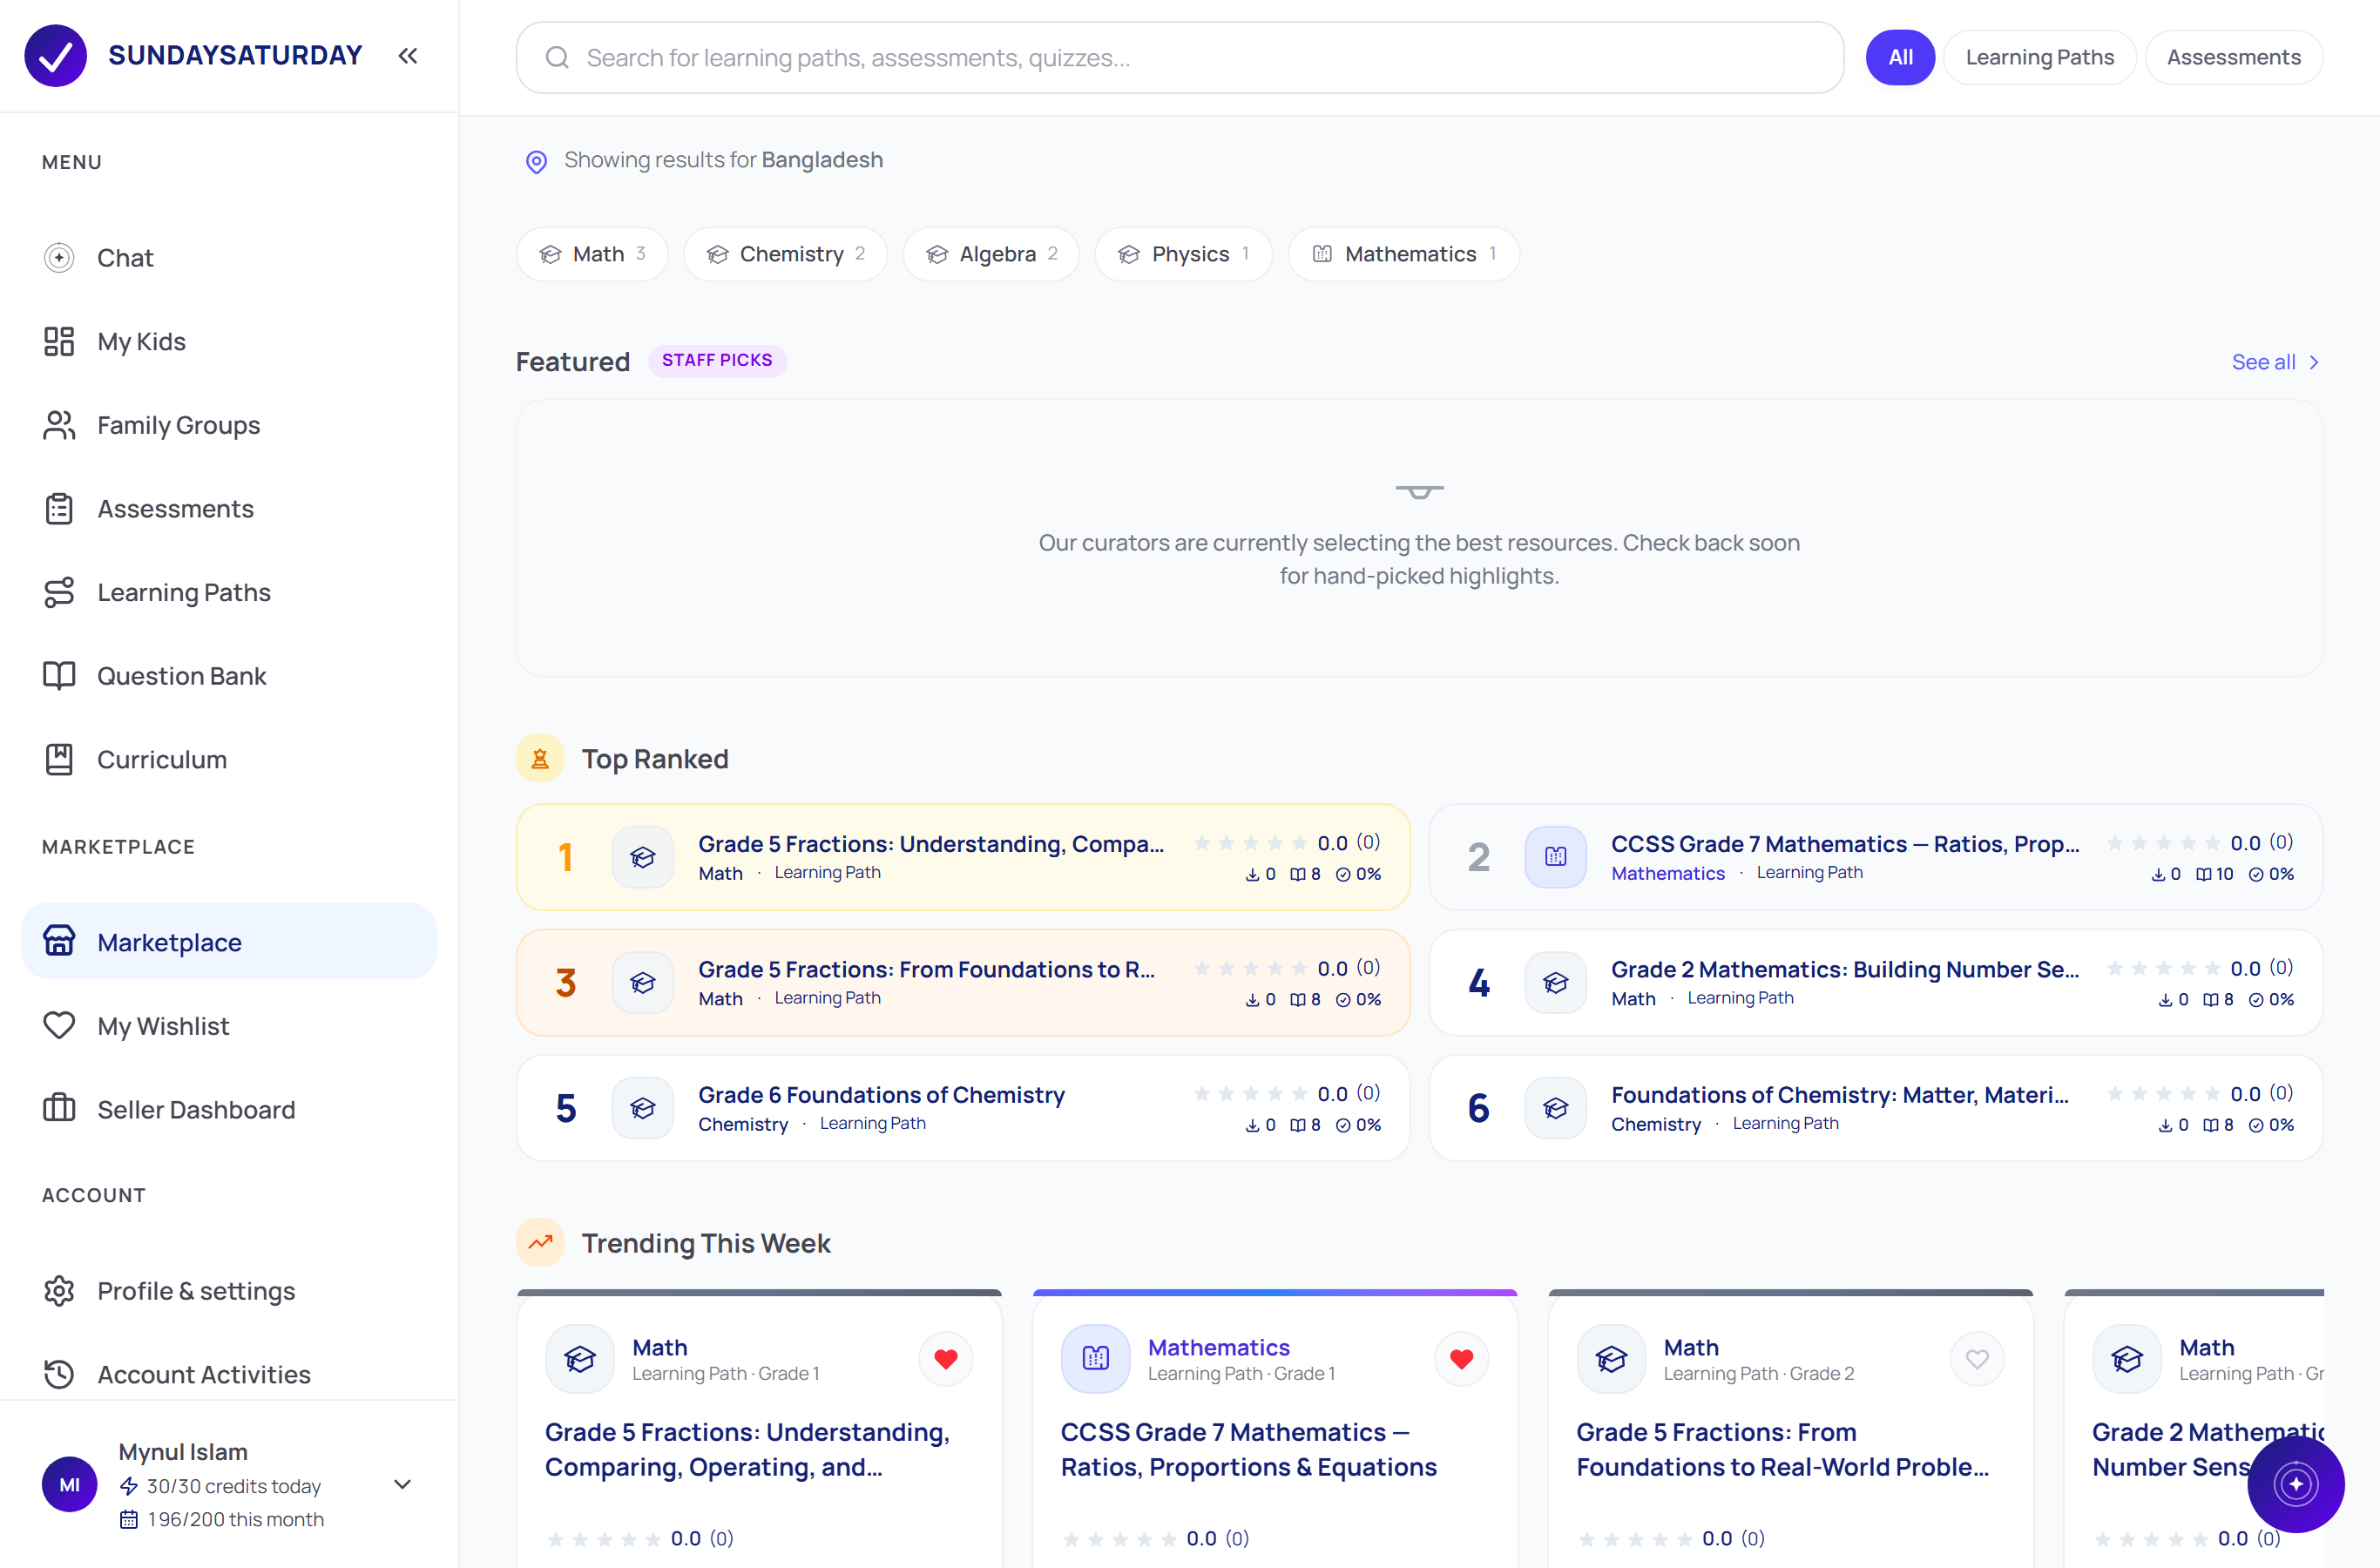Add Grade 5 Fractions Foundations card to wishlist

tap(1977, 1359)
